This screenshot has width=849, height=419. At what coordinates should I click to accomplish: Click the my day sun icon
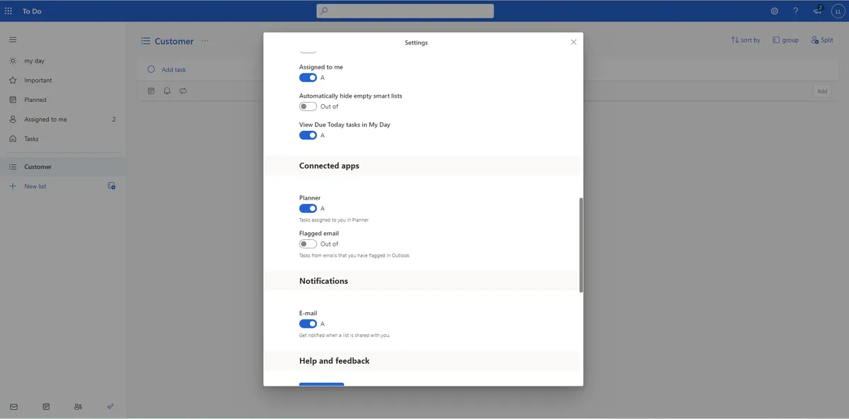pyautogui.click(x=13, y=61)
